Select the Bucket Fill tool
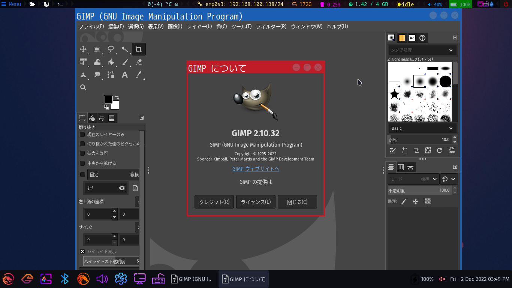The height and width of the screenshot is (288, 512). click(111, 62)
